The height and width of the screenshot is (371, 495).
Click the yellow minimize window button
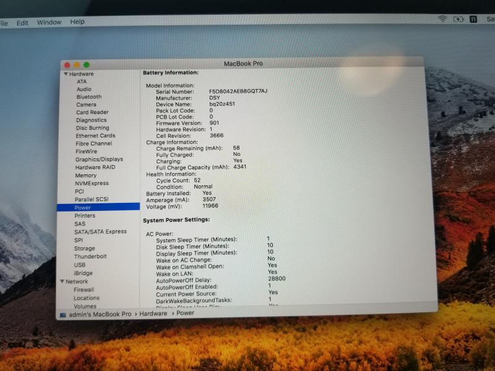pyautogui.click(x=77, y=64)
